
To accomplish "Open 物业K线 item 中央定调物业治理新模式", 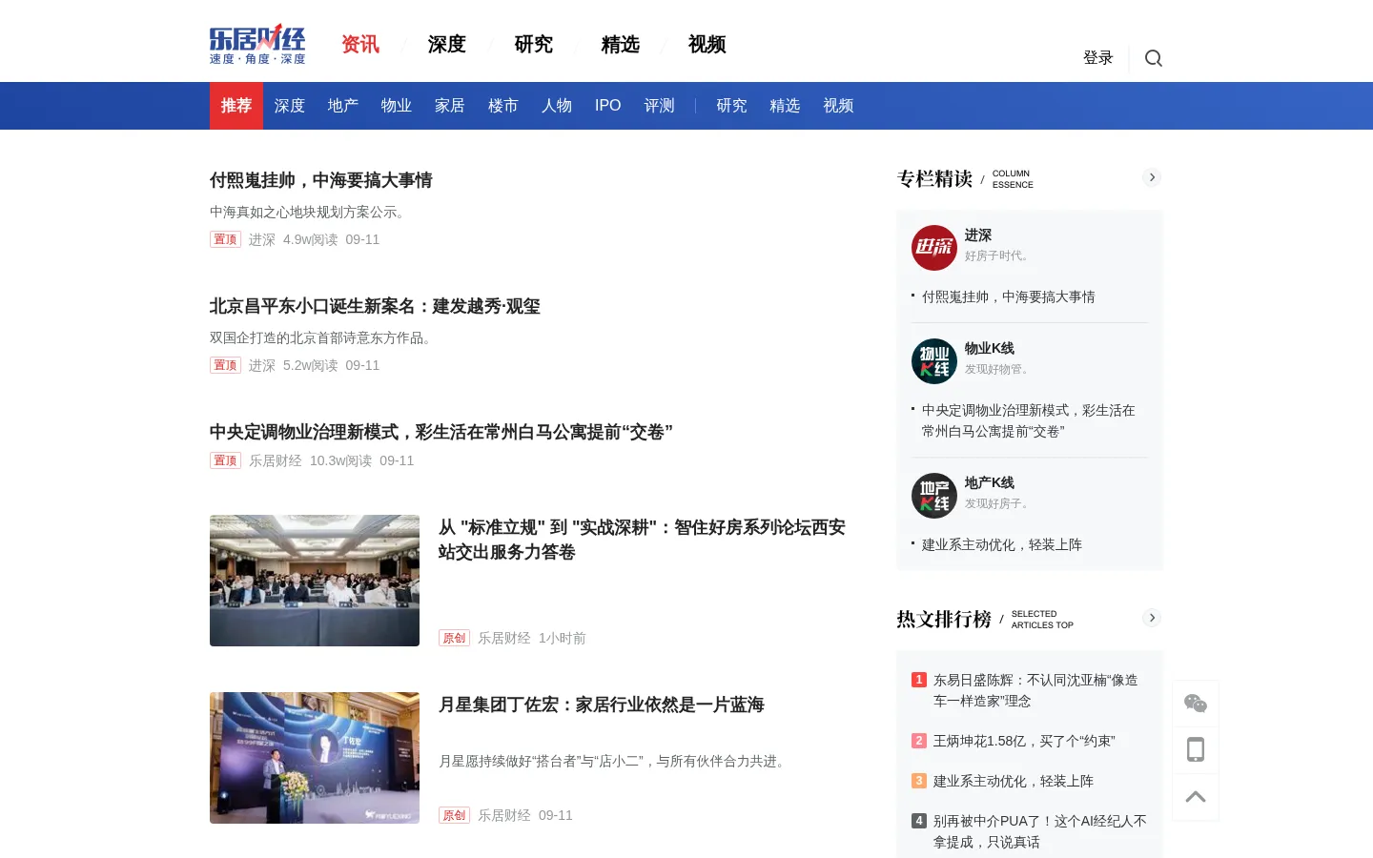I will pyautogui.click(x=1029, y=420).
